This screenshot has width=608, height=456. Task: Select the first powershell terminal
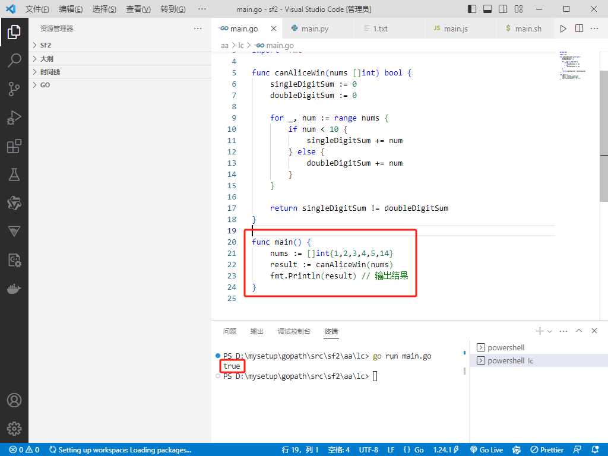pos(539,347)
